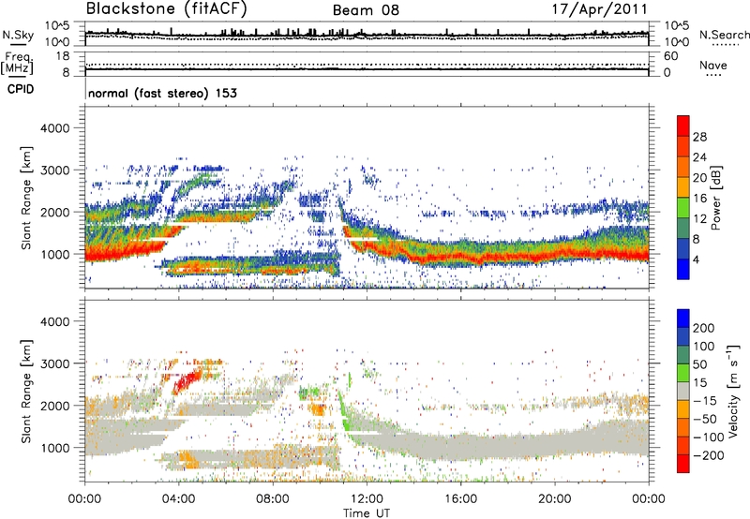The image size is (750, 519).
Task: Click the 'Slant Range [km]' label of the power panel
Action: (x=26, y=198)
